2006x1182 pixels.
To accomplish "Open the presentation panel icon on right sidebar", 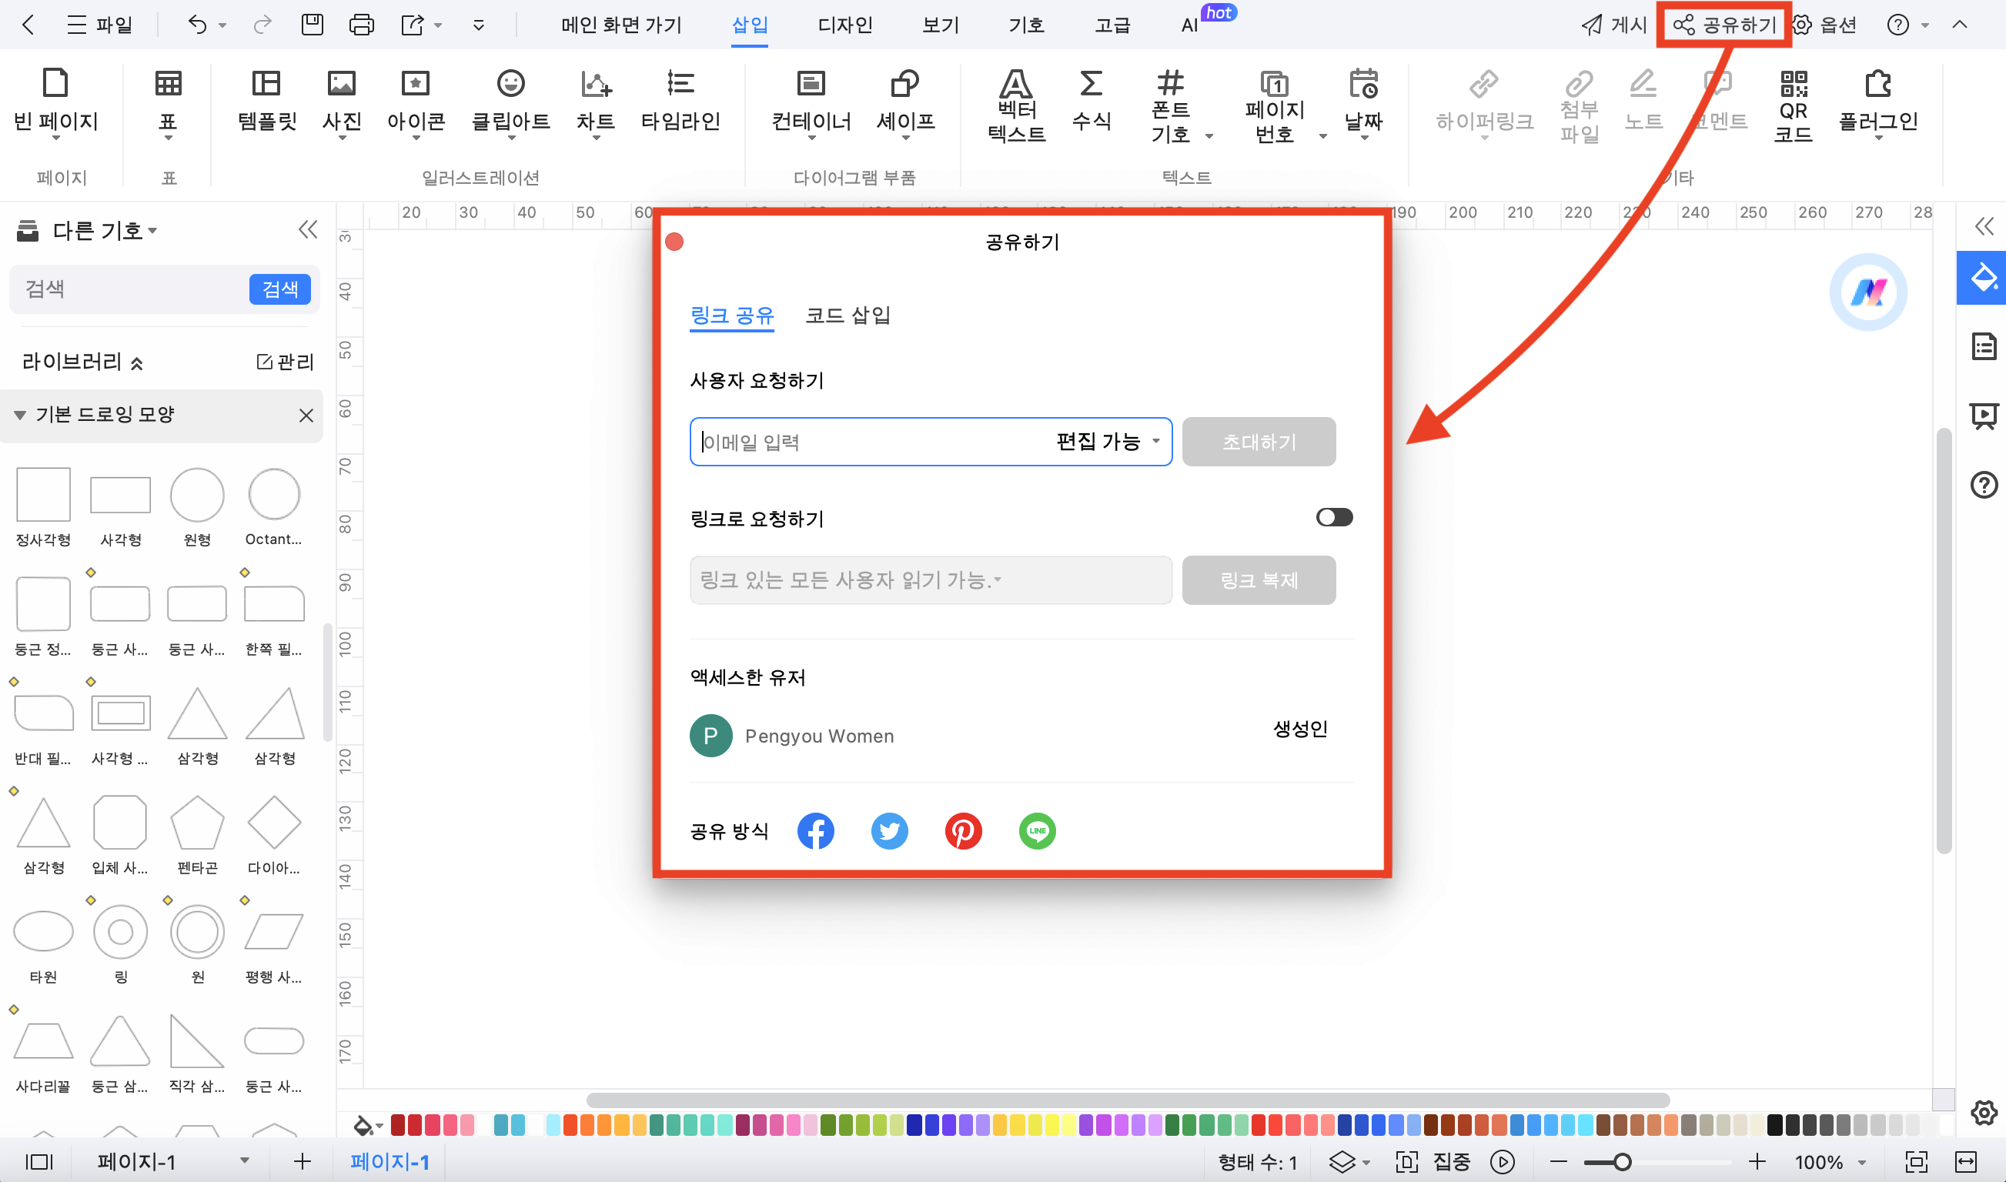I will point(1984,416).
